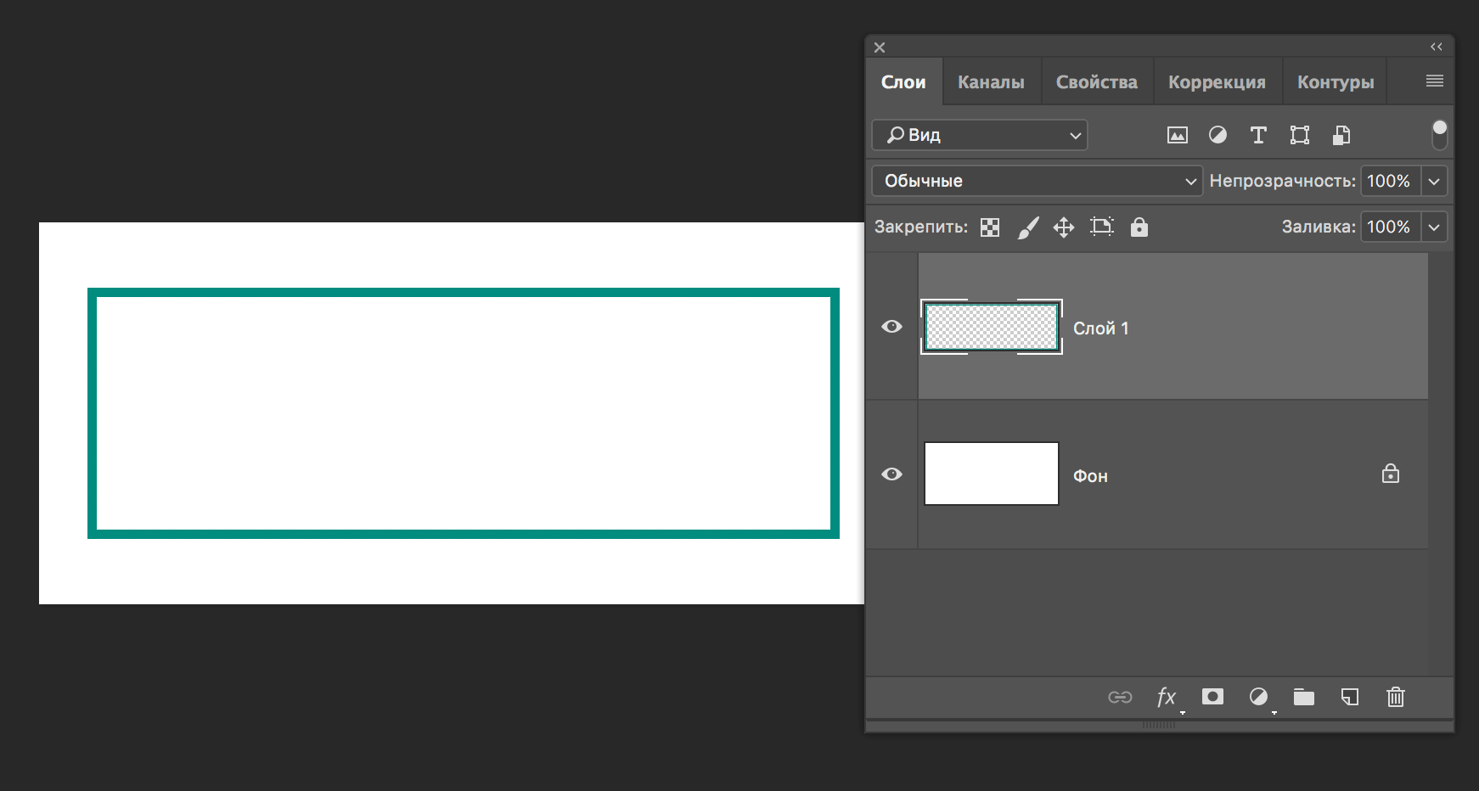Click the Заливка fill percentage field
The width and height of the screenshot is (1479, 791).
tap(1389, 227)
